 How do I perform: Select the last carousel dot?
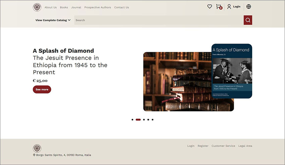pyautogui.click(x=153, y=119)
